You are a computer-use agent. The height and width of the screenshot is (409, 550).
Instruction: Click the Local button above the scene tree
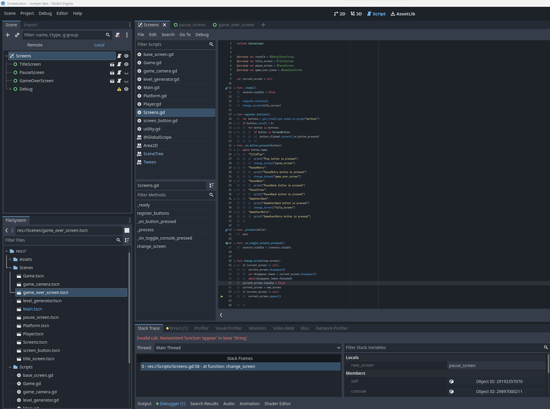(x=99, y=45)
